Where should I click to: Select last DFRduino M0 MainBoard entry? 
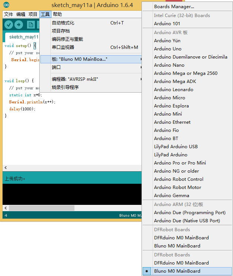point(187,263)
